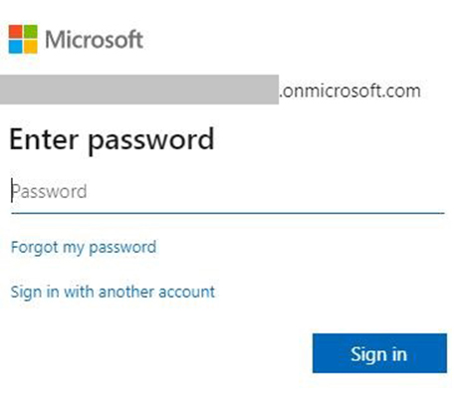Reset credentials via Forgot my password
The width and height of the screenshot is (454, 409).
tap(84, 248)
